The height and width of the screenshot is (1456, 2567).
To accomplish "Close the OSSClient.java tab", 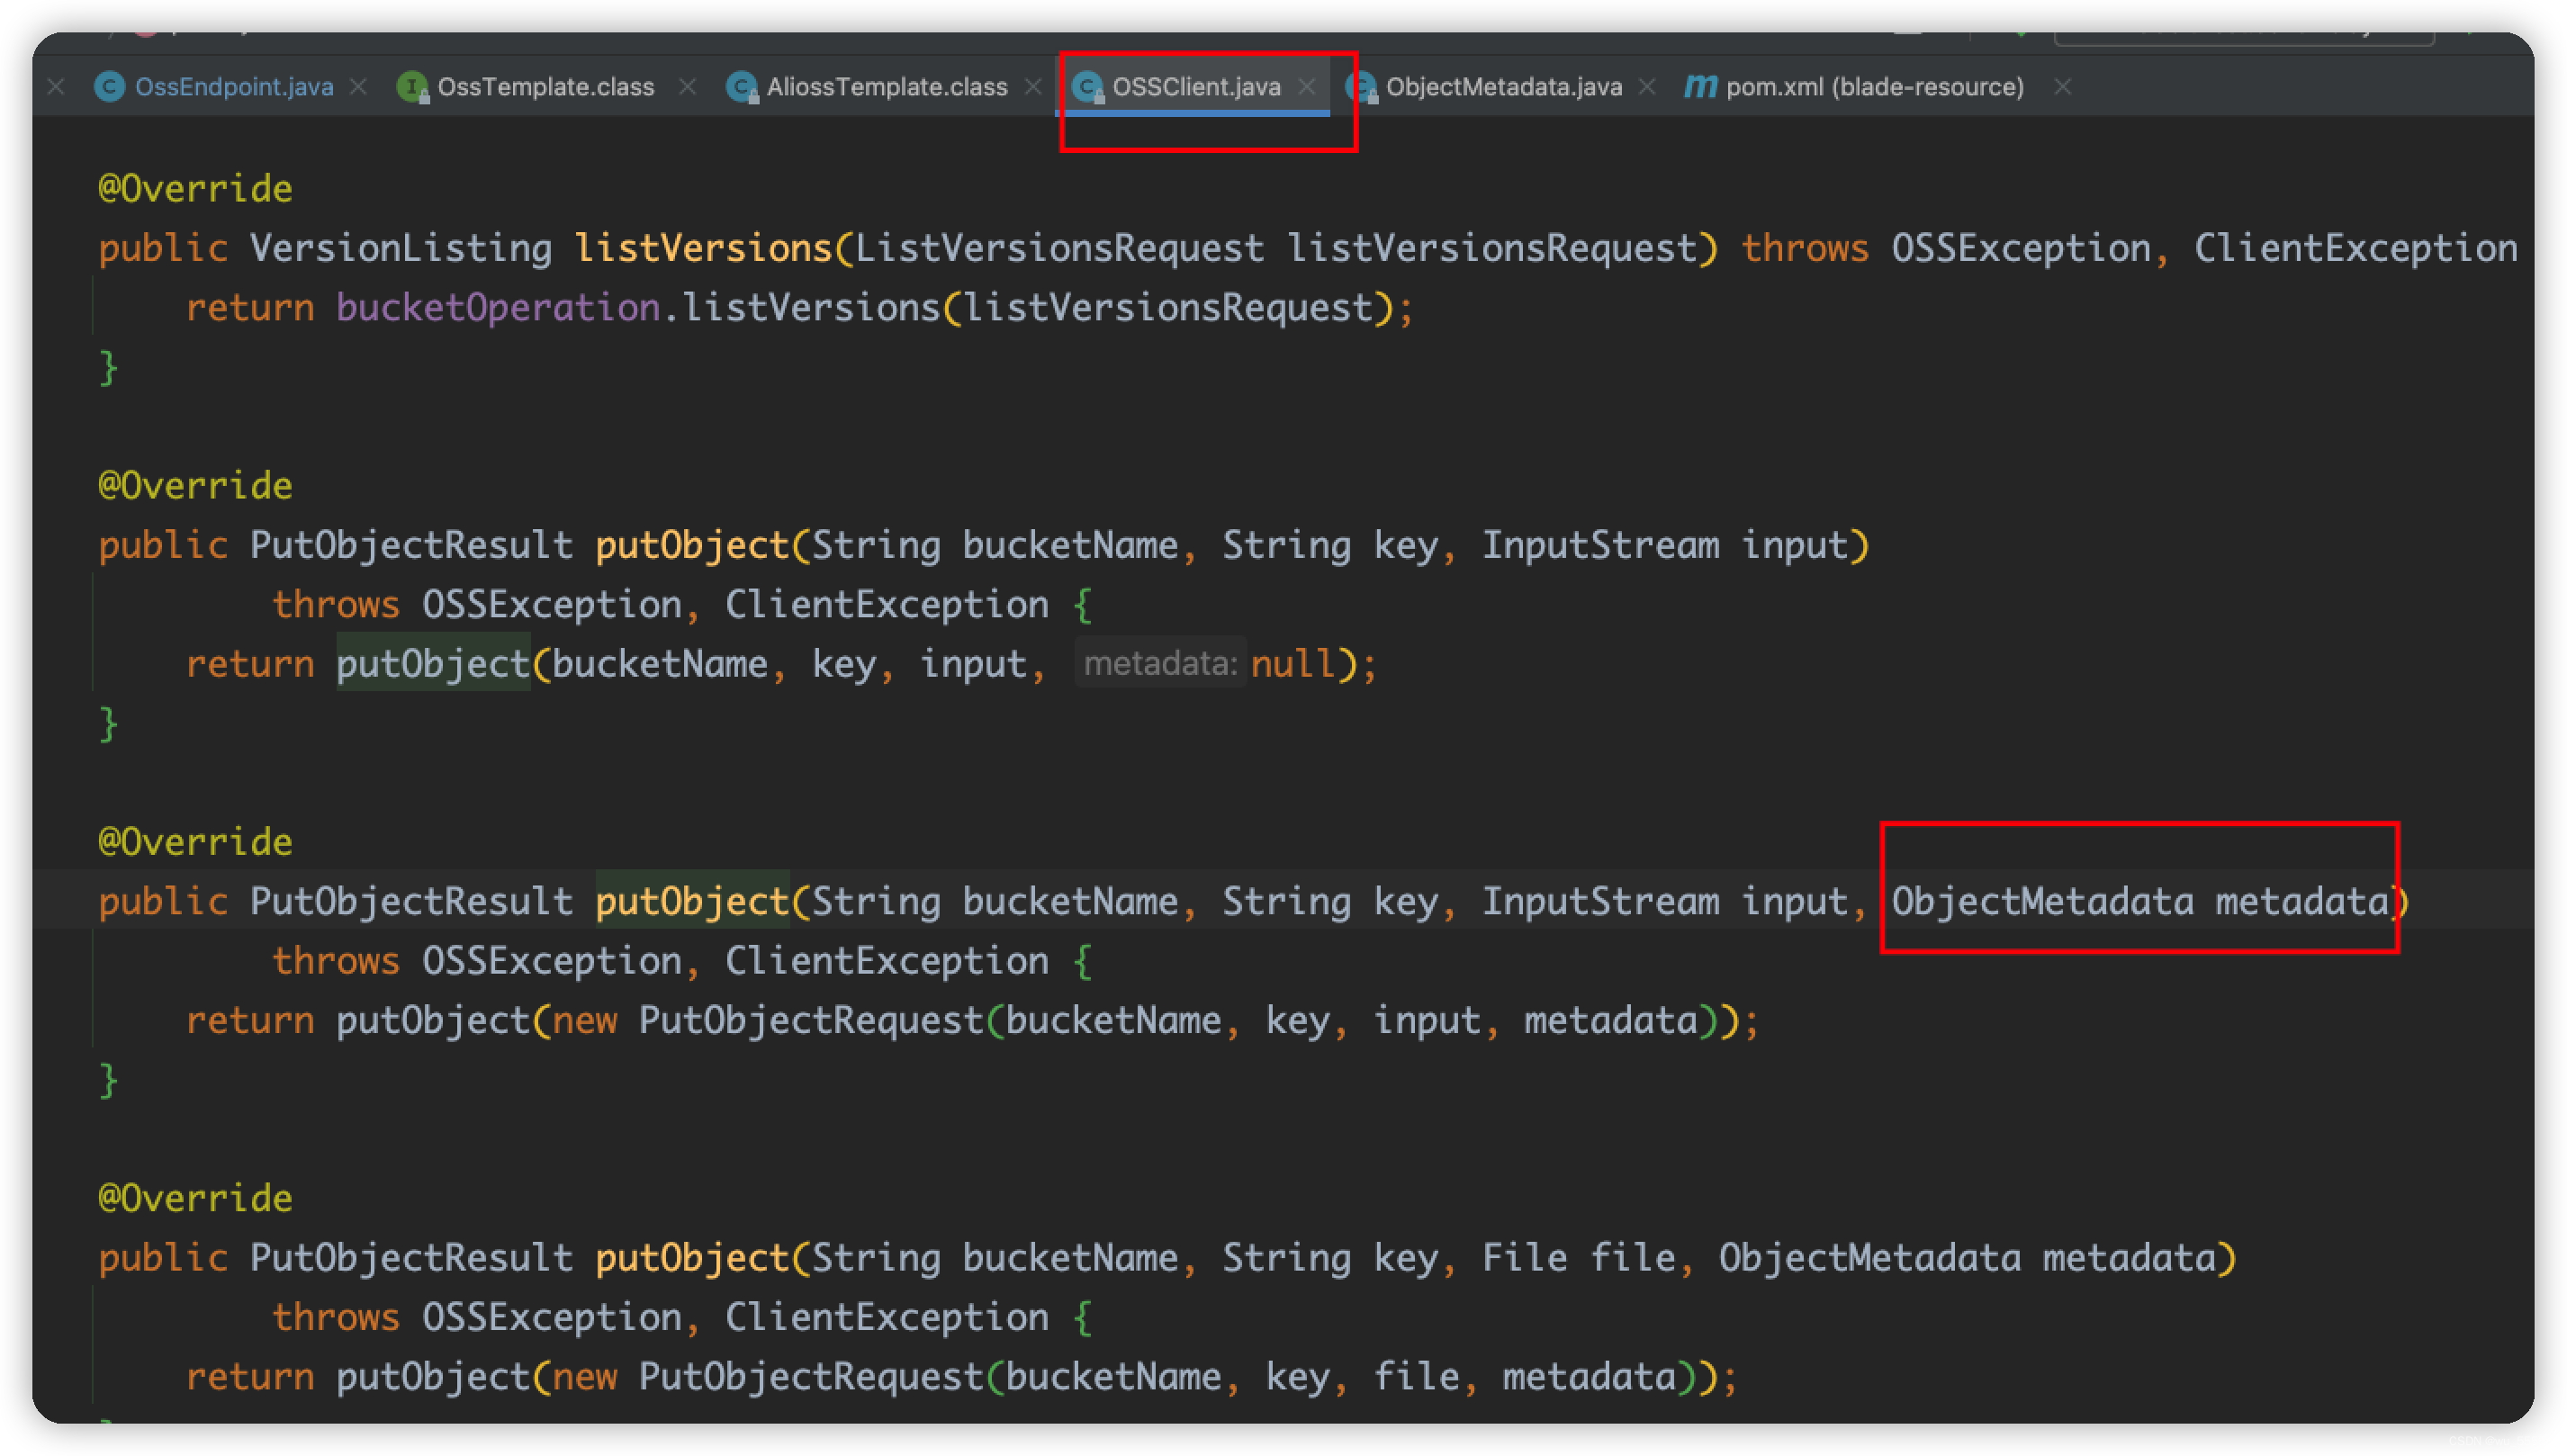I will [x=1306, y=87].
